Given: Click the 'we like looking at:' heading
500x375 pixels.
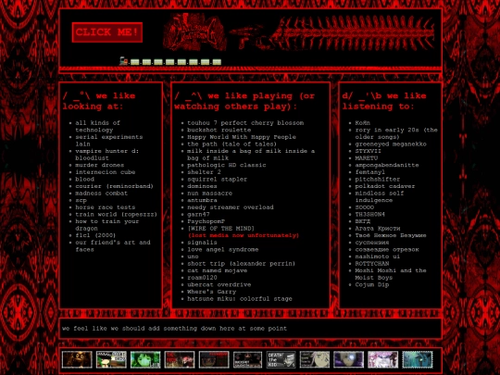Looking at the screenshot, I should (99, 101).
